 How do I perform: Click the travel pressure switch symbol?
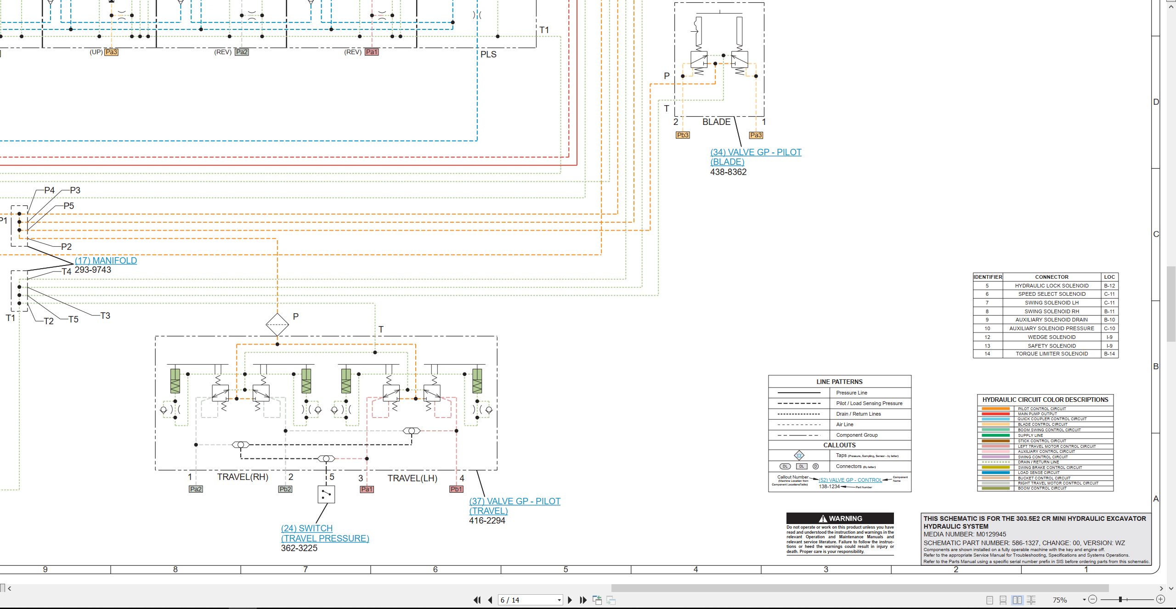point(326,495)
